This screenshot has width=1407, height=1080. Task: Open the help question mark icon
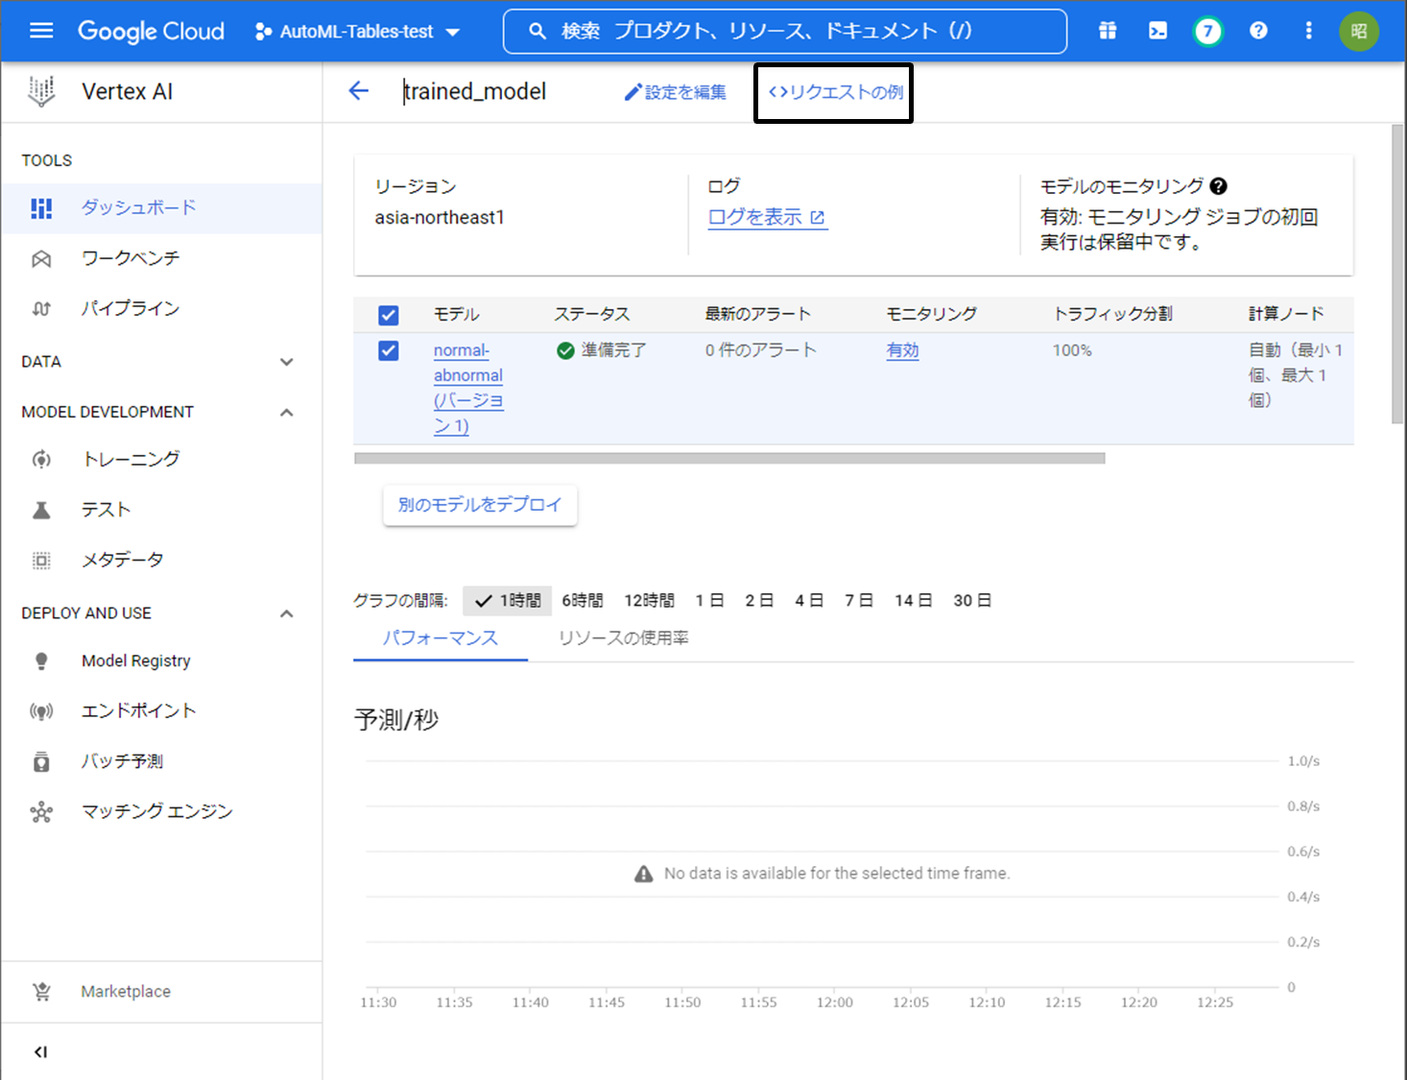1258,31
